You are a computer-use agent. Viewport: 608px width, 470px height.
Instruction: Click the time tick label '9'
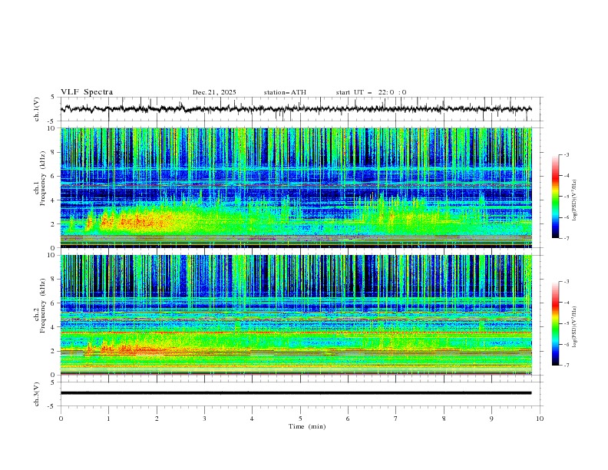coord(491,419)
